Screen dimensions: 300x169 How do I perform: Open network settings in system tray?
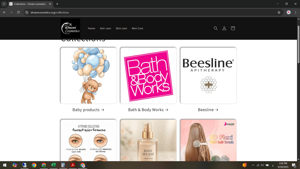click(258, 165)
